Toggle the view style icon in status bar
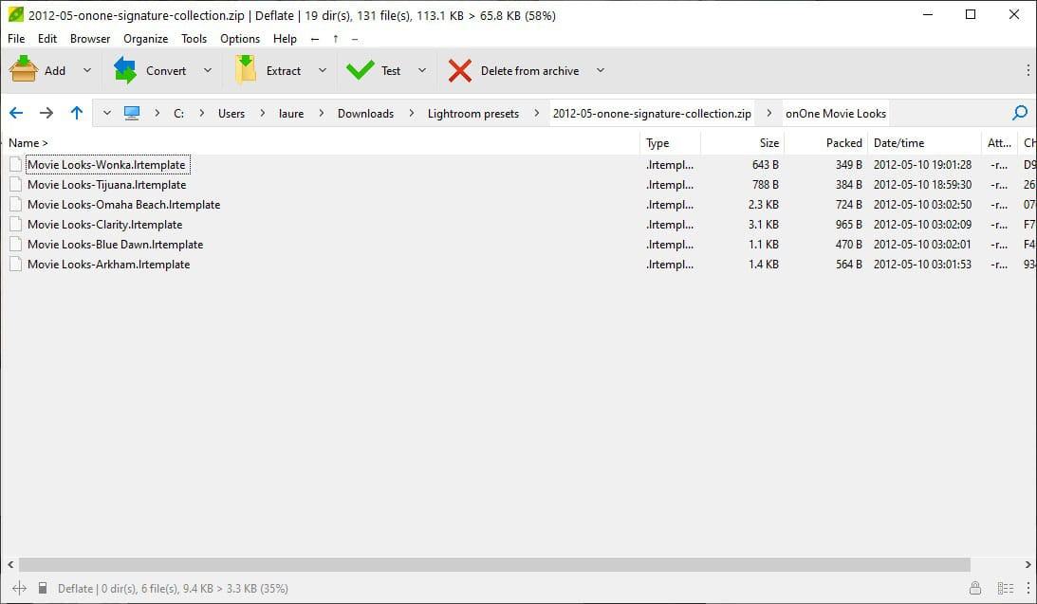1037x604 pixels. point(1005,589)
